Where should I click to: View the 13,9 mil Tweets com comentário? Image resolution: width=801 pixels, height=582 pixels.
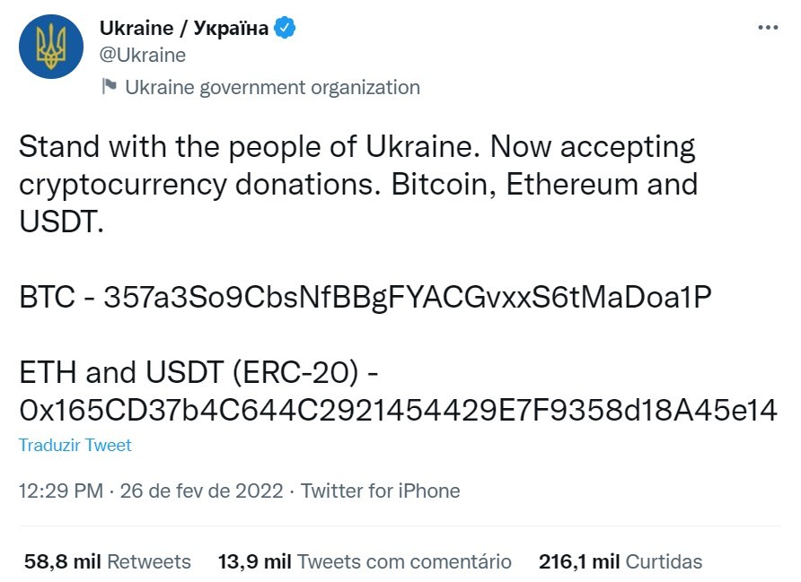click(x=365, y=561)
